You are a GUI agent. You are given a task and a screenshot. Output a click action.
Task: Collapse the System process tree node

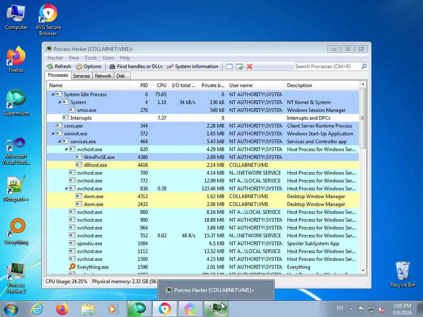[59, 102]
